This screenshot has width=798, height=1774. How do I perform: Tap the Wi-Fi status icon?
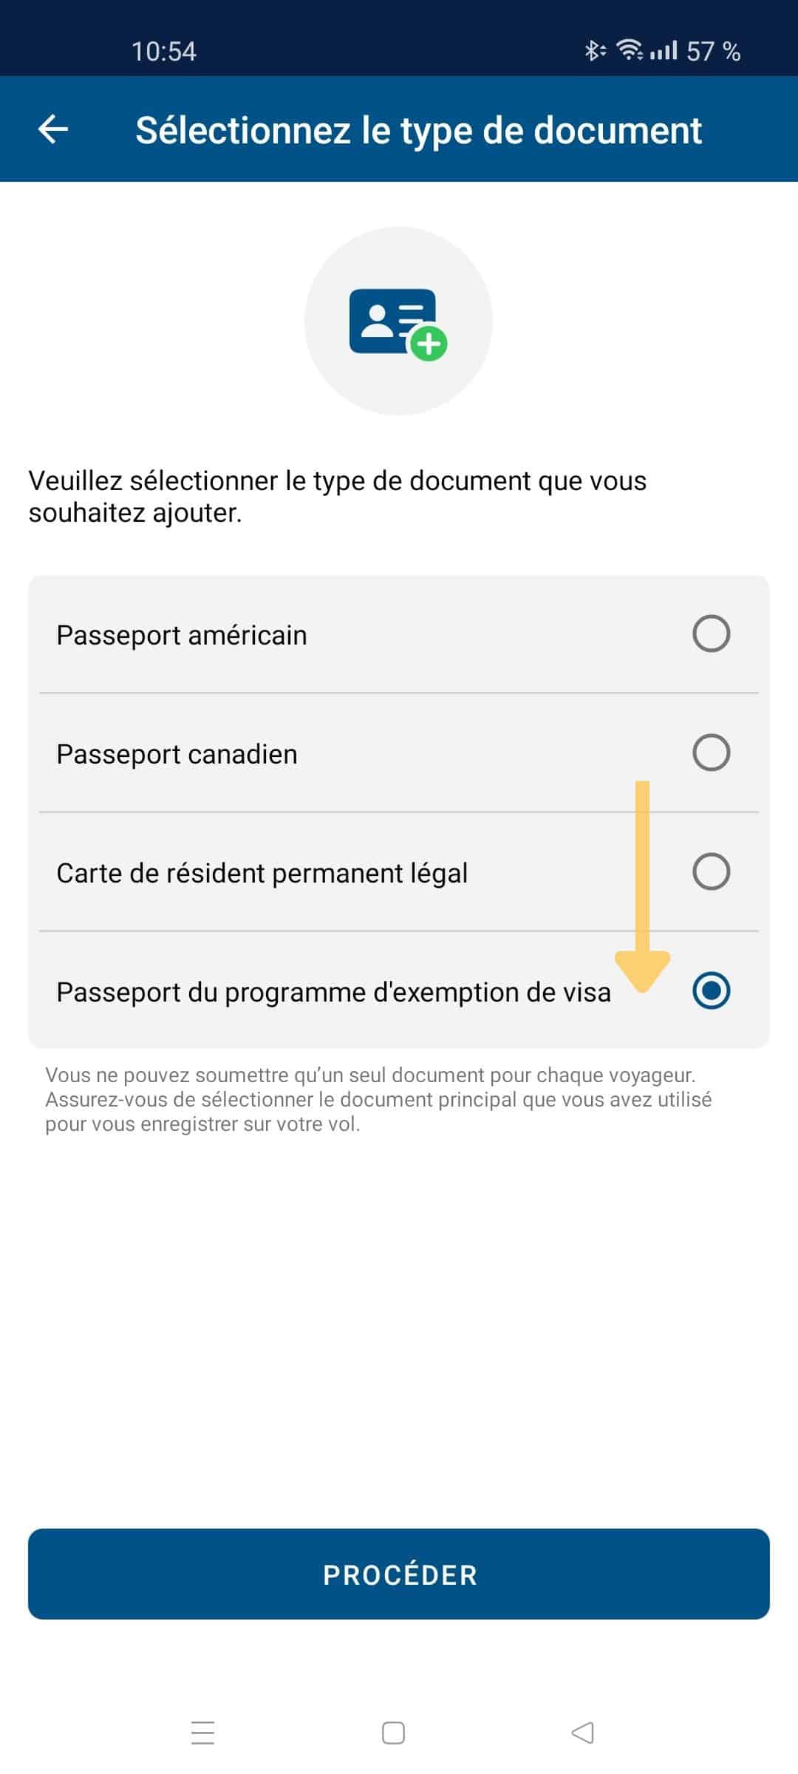pyautogui.click(x=630, y=50)
